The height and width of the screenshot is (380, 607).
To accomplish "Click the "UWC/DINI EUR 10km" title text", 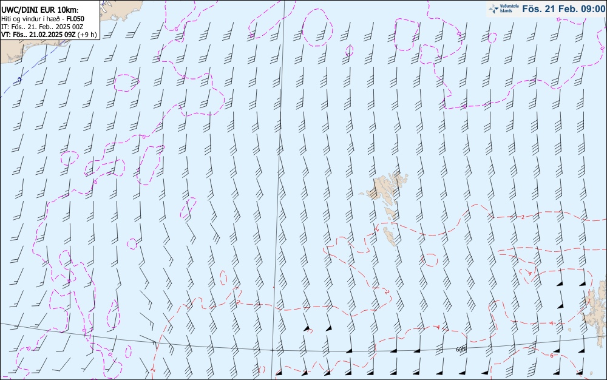I will pyautogui.click(x=40, y=10).
